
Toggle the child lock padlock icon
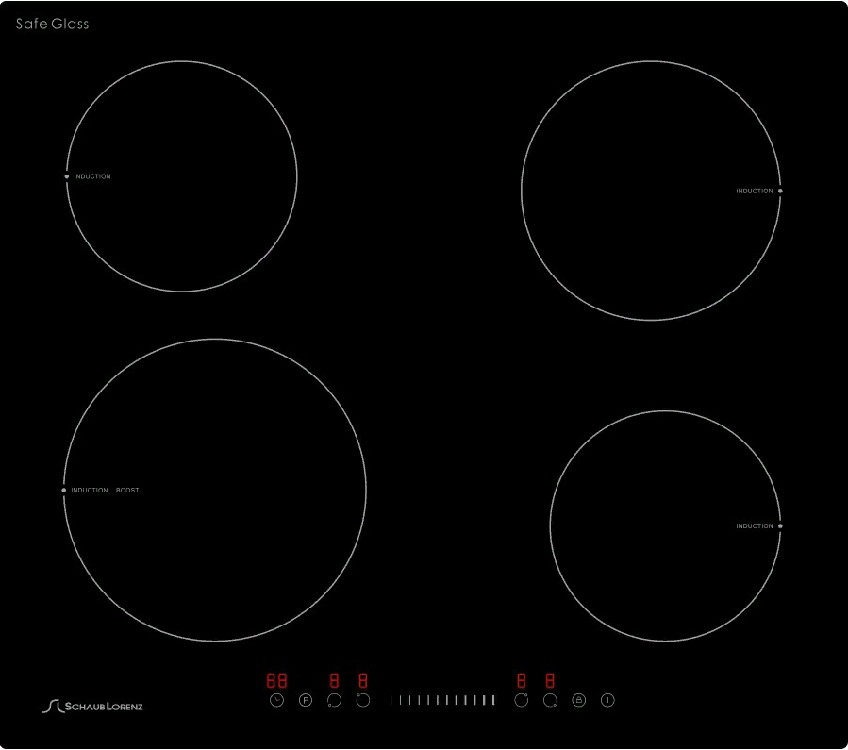click(x=579, y=700)
